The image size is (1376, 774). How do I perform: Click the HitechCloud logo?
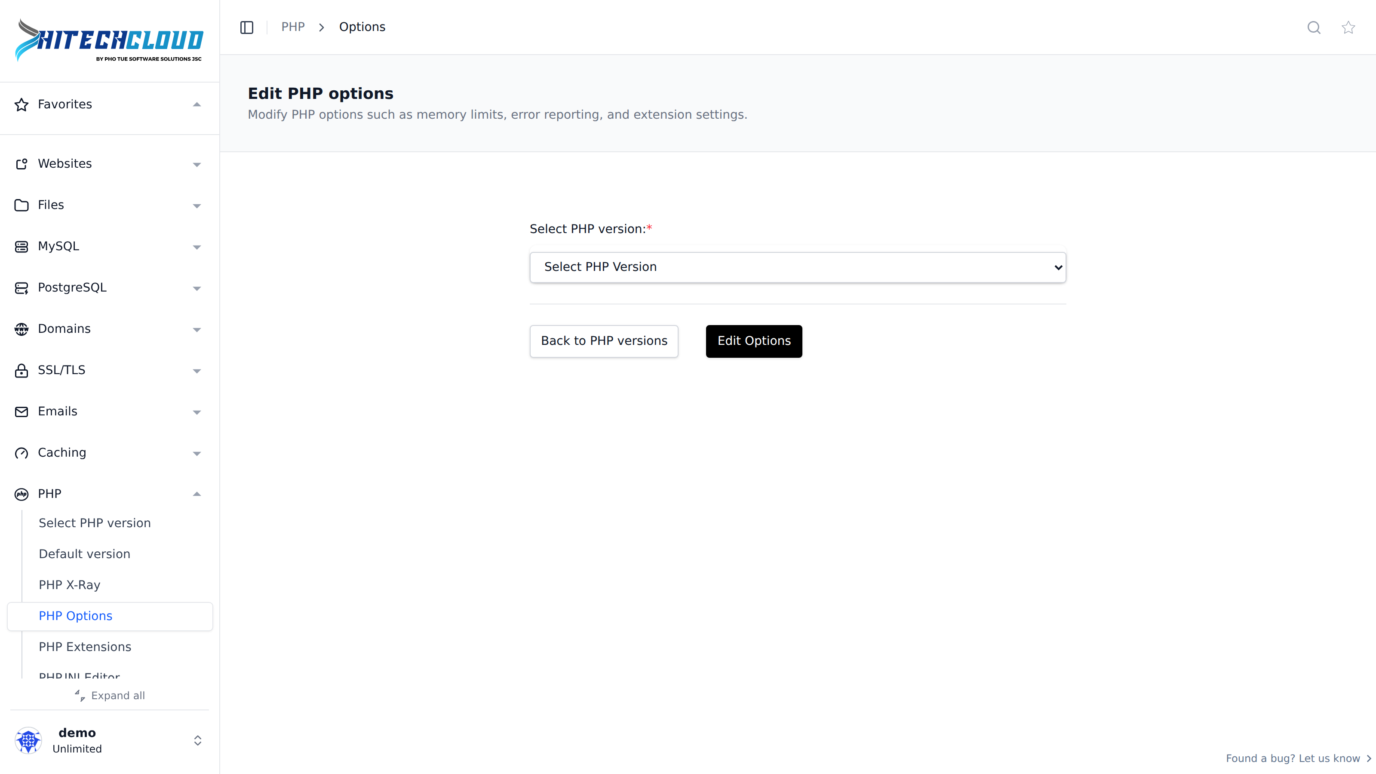[109, 40]
